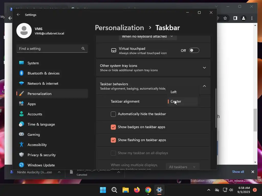Click Chrome page vertical scrollbar thumb
The height and width of the screenshot is (196, 262).
(255, 120)
